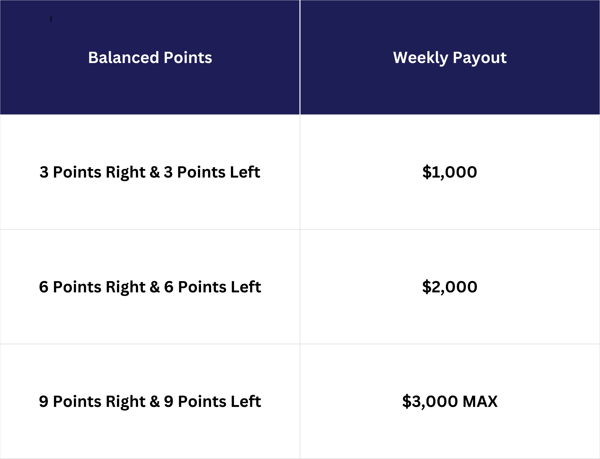Click the word "Payout" in the header
Image resolution: width=600 pixels, height=459 pixels.
point(480,58)
